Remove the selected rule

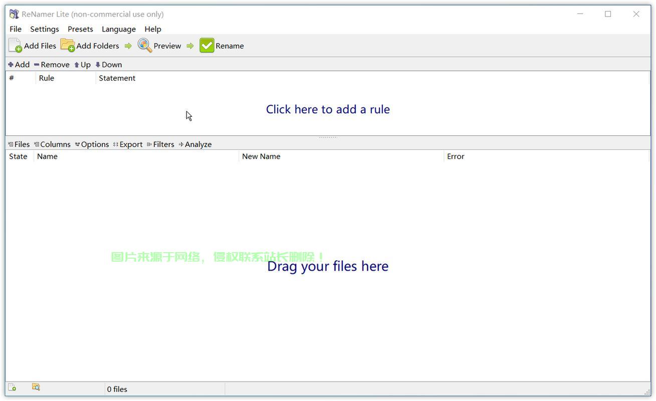click(52, 65)
